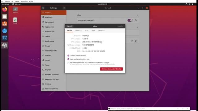Select Background in Settings sidebar
Image resolution: width=198 pixels, height=111 pixels.
[x=54, y=22]
